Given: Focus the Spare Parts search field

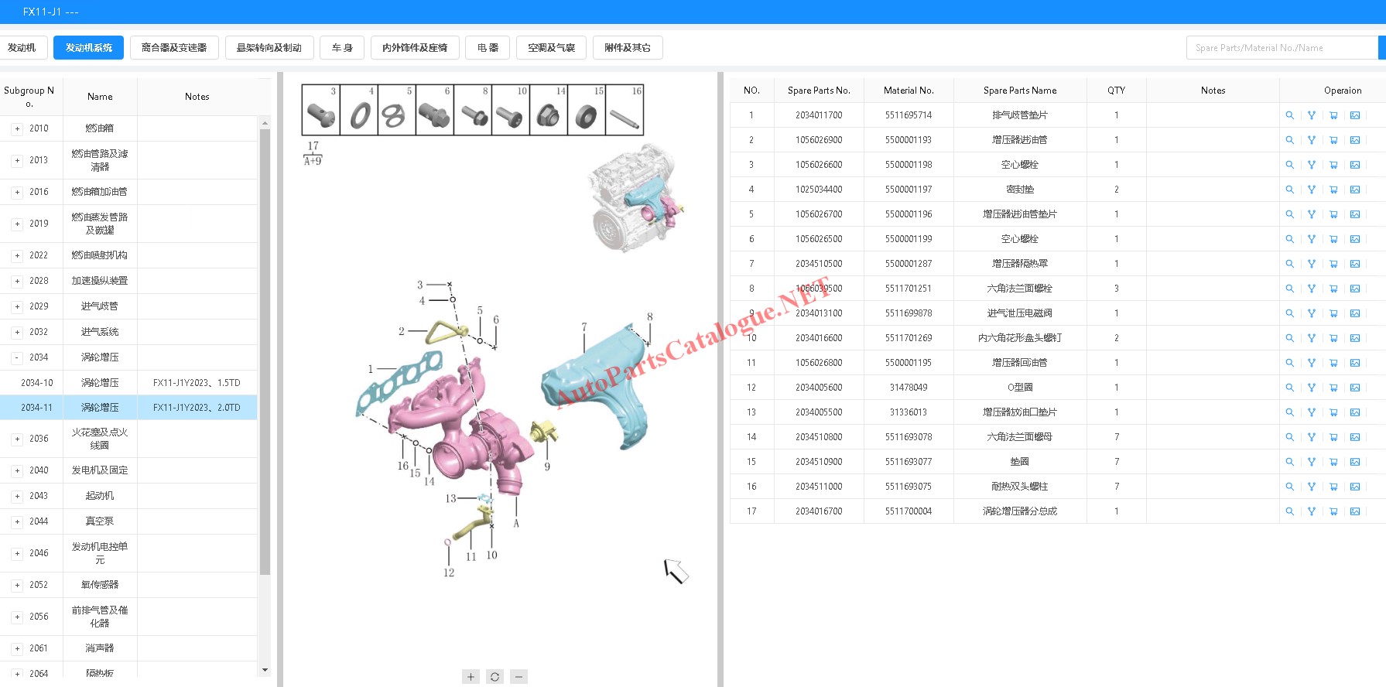Looking at the screenshot, I should coord(1281,48).
